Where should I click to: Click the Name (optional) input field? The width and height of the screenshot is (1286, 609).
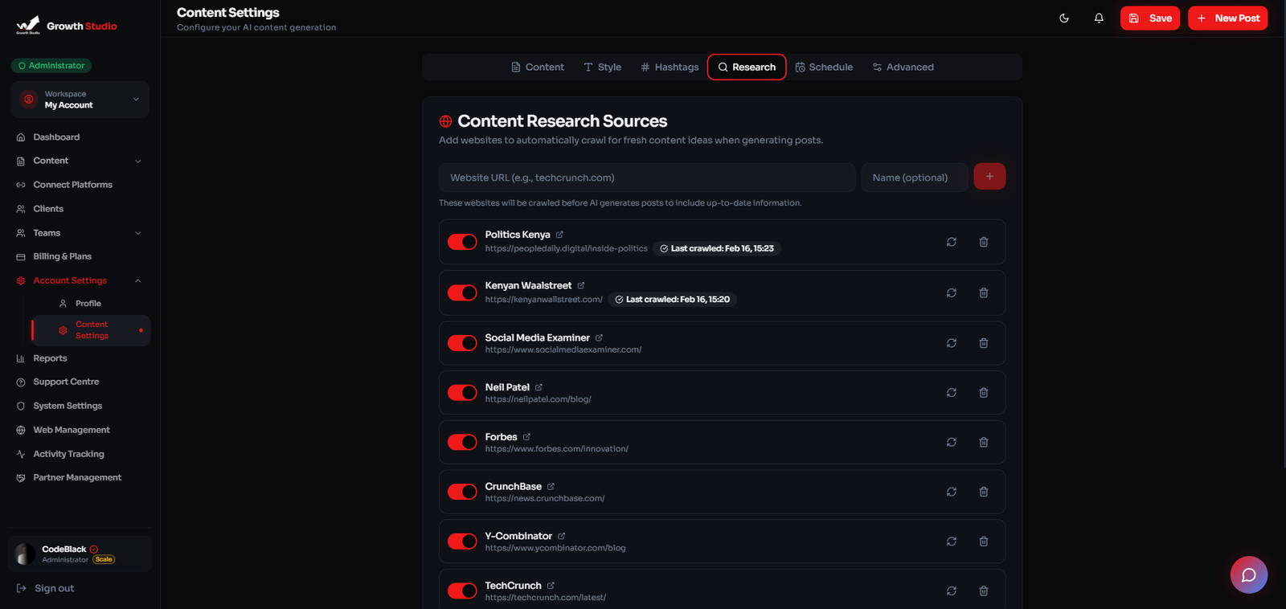[914, 178]
